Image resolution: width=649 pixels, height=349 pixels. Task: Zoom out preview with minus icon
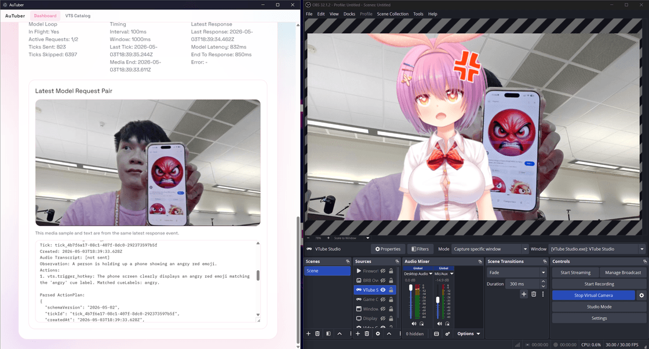(308, 238)
